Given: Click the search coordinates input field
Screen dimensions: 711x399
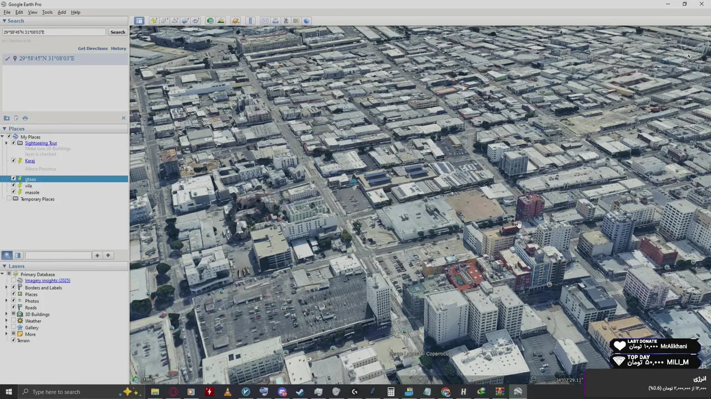Looking at the screenshot, I should tap(54, 32).
